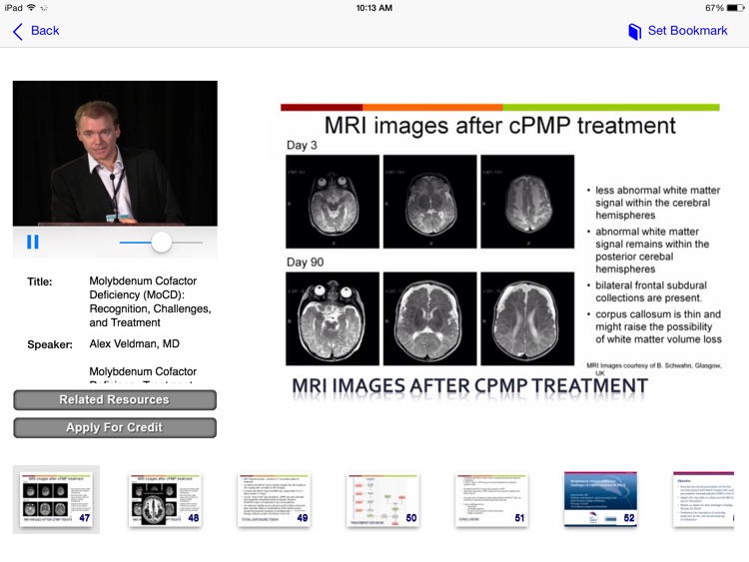This screenshot has width=749, height=562.
Task: Tap the Wi-Fi status icon
Action: [x=31, y=8]
